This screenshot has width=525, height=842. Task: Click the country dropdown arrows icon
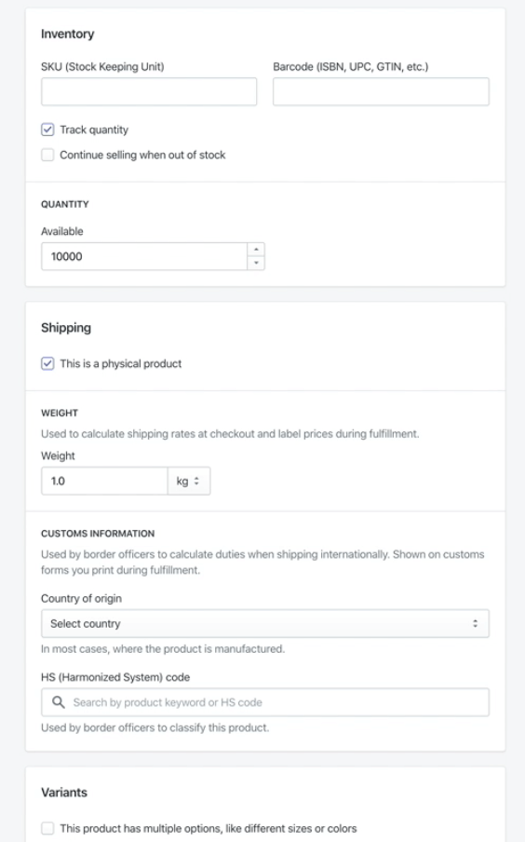(475, 623)
